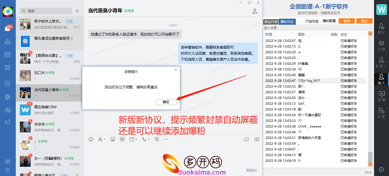The width and height of the screenshot is (389, 176).
Task: Click the orange 停止 button
Action: (364, 21)
